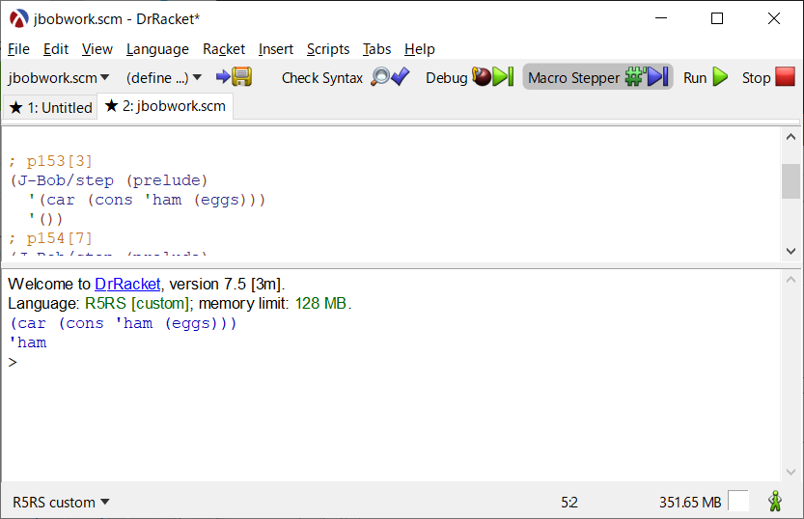Viewport: 804px width, 519px height.
Task: Open the jbobwork.scm file dropdown
Action: 59,78
